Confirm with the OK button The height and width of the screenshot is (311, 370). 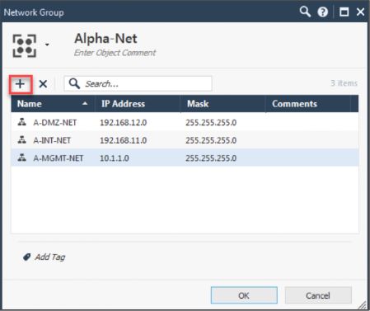(244, 295)
